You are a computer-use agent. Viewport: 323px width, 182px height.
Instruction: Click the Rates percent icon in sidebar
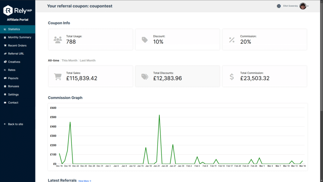(5, 70)
